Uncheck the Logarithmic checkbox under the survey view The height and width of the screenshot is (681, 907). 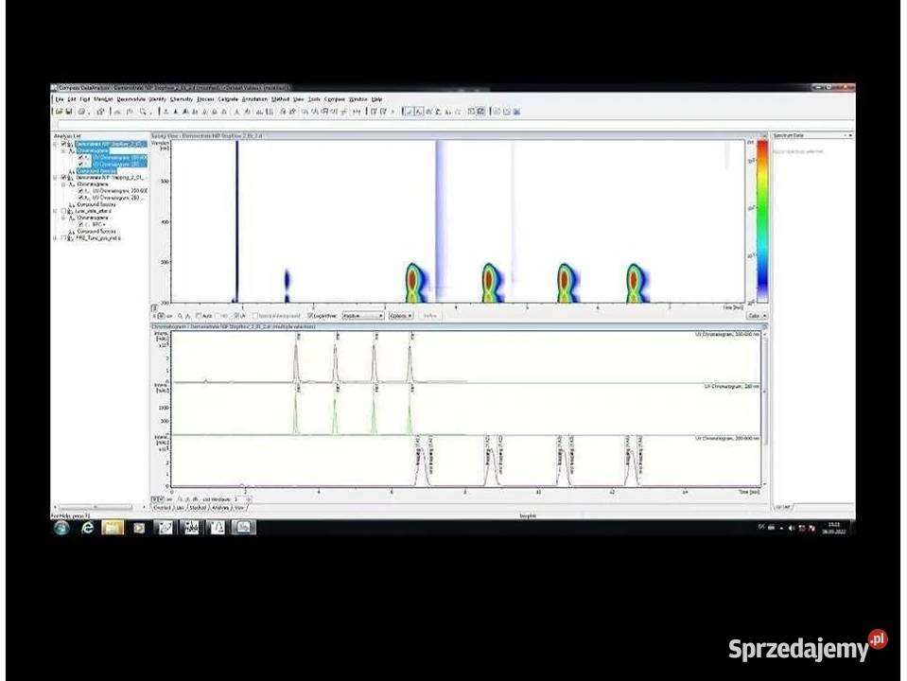click(310, 316)
